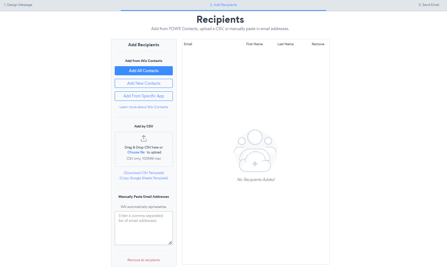
Task: Click the Choose file upload link
Action: pyautogui.click(x=136, y=152)
